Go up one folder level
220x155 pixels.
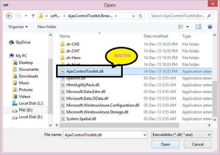[x=33, y=16]
